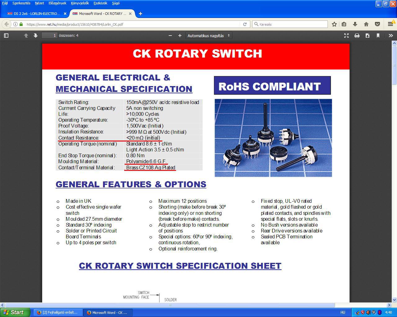Click the horizontal scrollbar thumb
The image size is (397, 317).
click(x=170, y=305)
